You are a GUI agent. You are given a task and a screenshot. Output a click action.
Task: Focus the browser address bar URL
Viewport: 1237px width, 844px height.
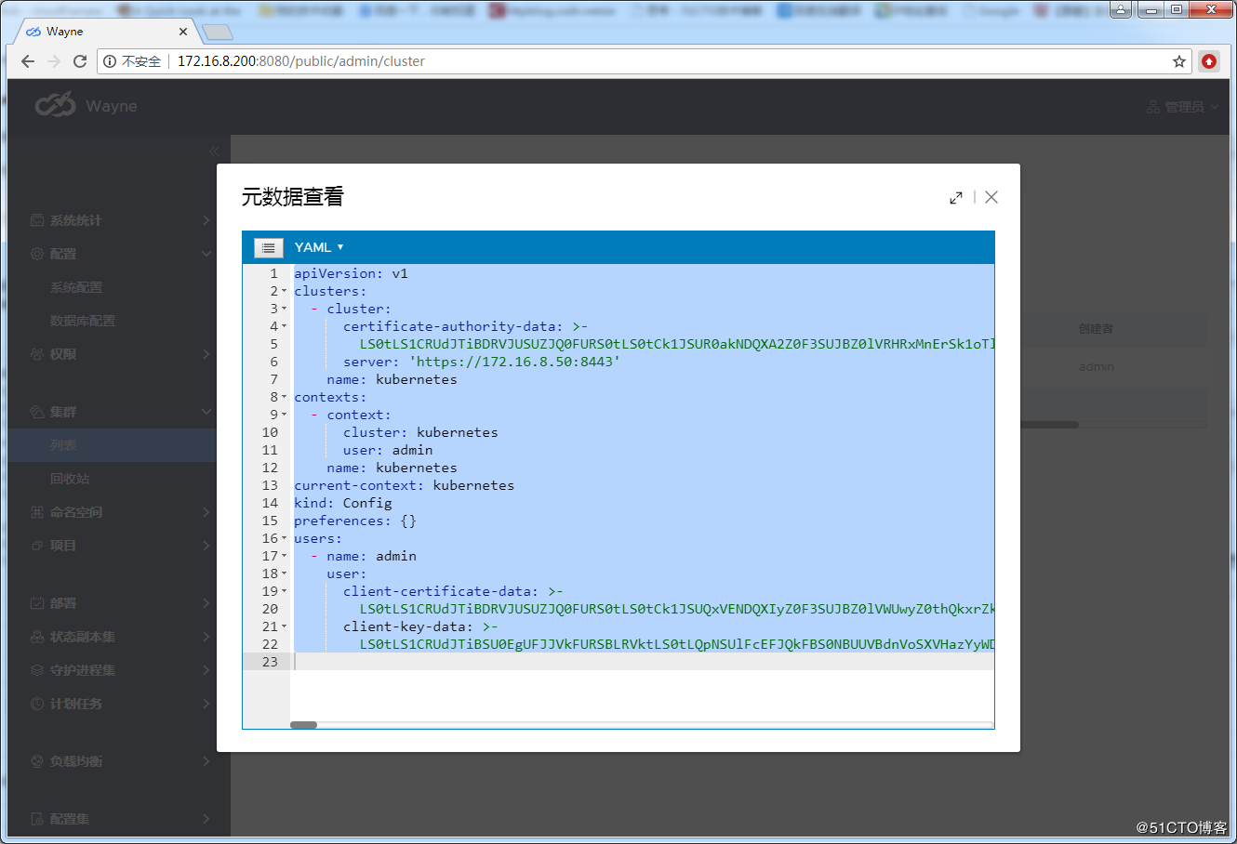301,61
